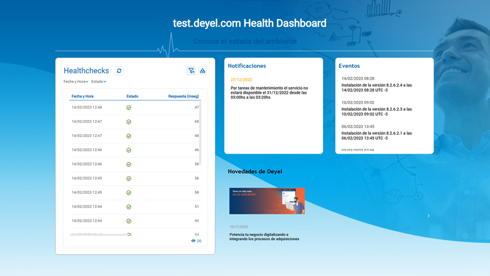490x276 pixels.
Task: Click the Notificaciones panel title
Action: 247,66
